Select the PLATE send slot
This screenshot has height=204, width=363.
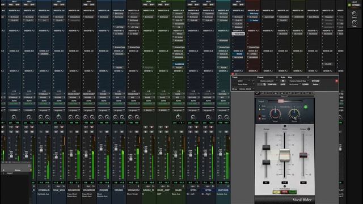click(328, 64)
